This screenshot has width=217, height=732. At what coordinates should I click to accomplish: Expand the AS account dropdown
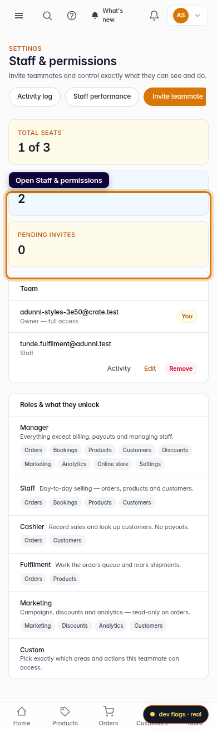tap(188, 16)
